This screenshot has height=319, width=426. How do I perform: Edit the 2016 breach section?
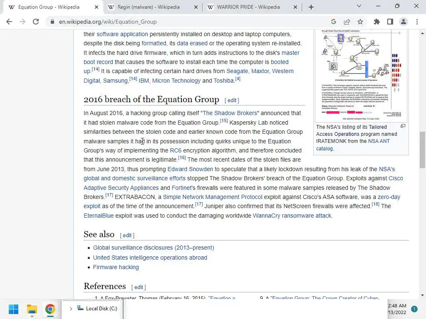pos(232,101)
